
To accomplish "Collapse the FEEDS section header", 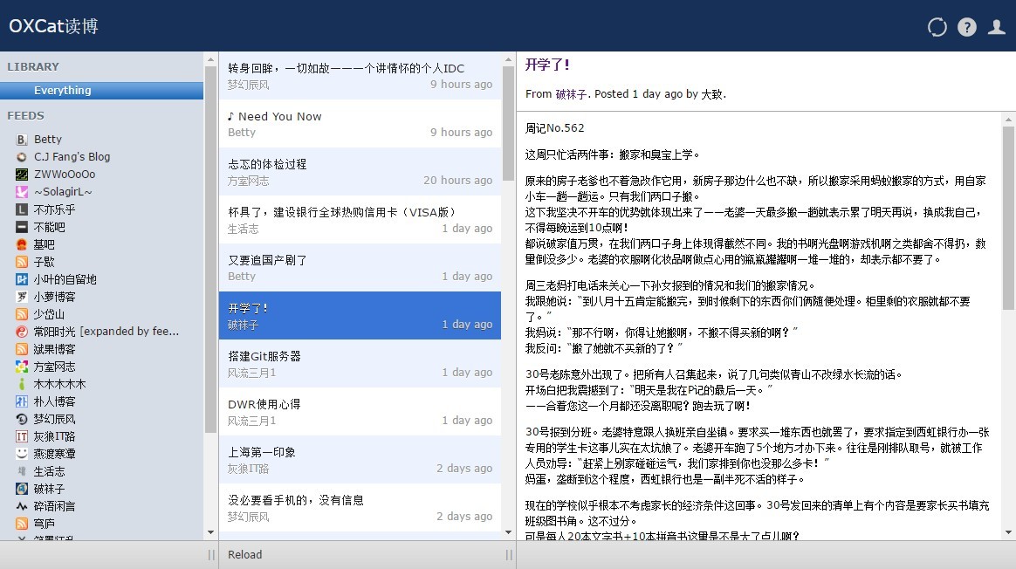I will click(x=25, y=115).
